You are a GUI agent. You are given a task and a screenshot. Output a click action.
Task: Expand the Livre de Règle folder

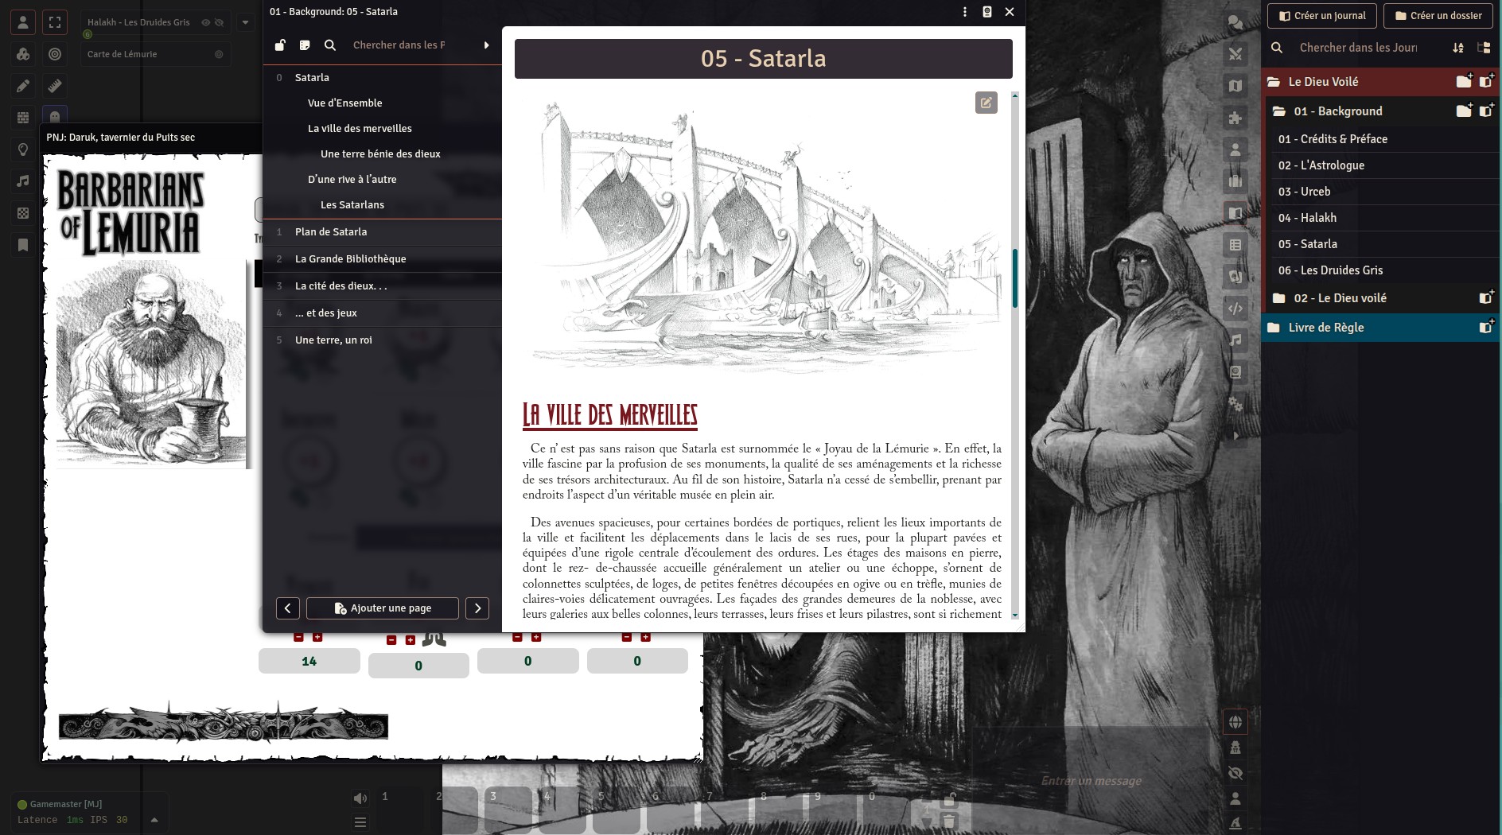pyautogui.click(x=1325, y=328)
